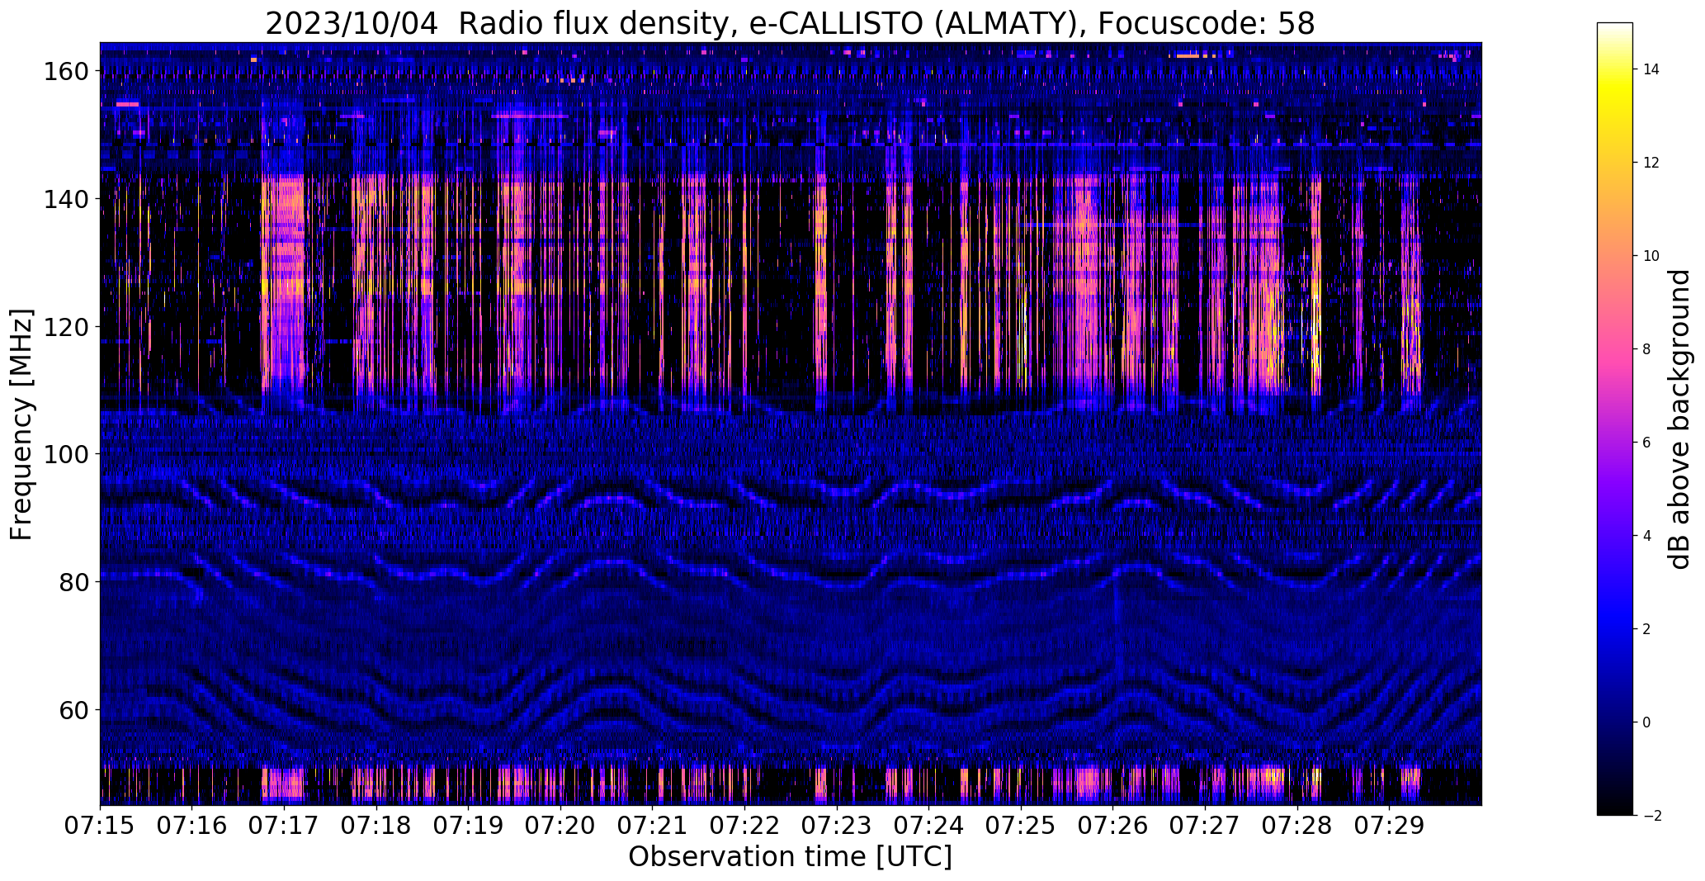The height and width of the screenshot is (881, 1705).
Task: Click the 07:22 time tick label
Action: pos(744,826)
